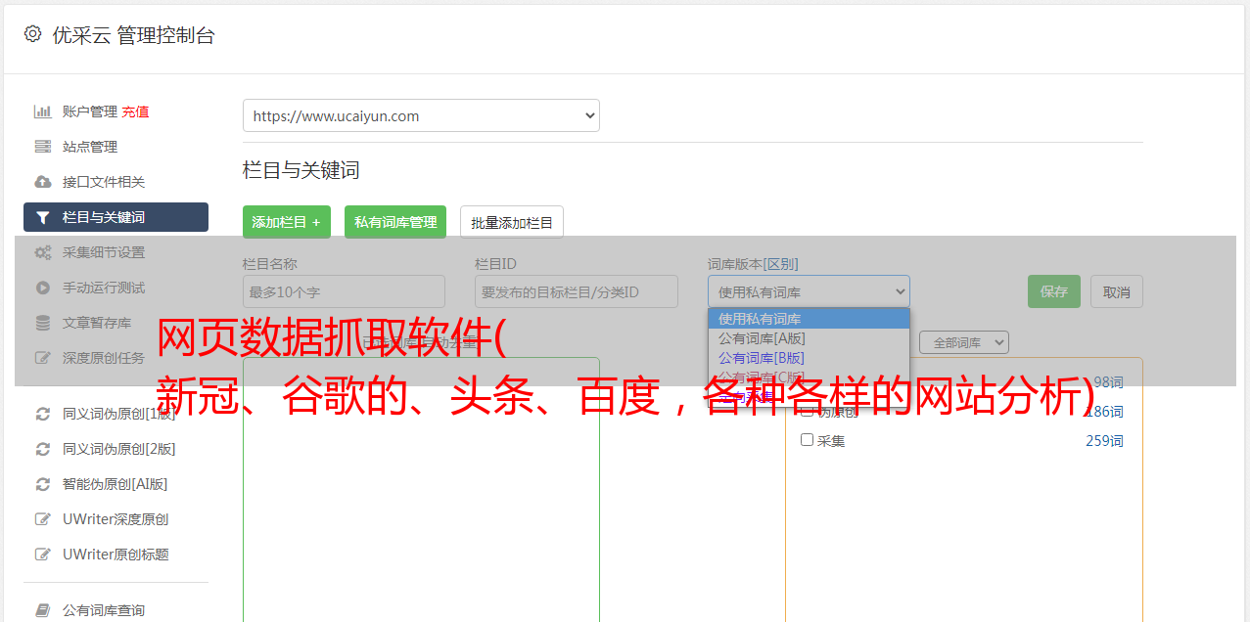The height and width of the screenshot is (622, 1250).
Task: Click the gears icon for 采集细节设置
Action: (x=43, y=252)
